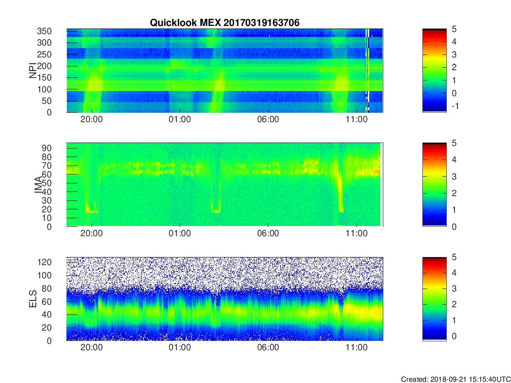Select the NPI axis label
The image size is (511, 383).
coord(32,71)
